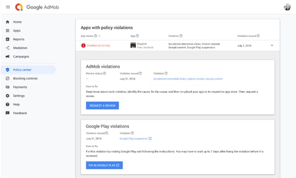This screenshot has height=178, width=296.
Task: Click the Reports chart icon
Action: pyautogui.click(x=7, y=40)
